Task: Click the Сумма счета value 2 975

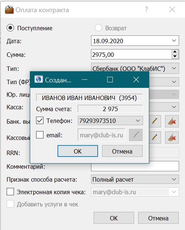Action: click(110, 109)
